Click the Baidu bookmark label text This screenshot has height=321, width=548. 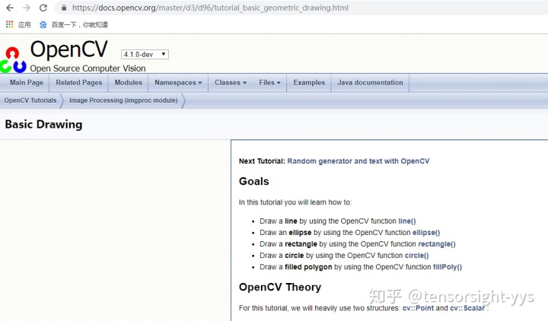pyautogui.click(x=79, y=24)
